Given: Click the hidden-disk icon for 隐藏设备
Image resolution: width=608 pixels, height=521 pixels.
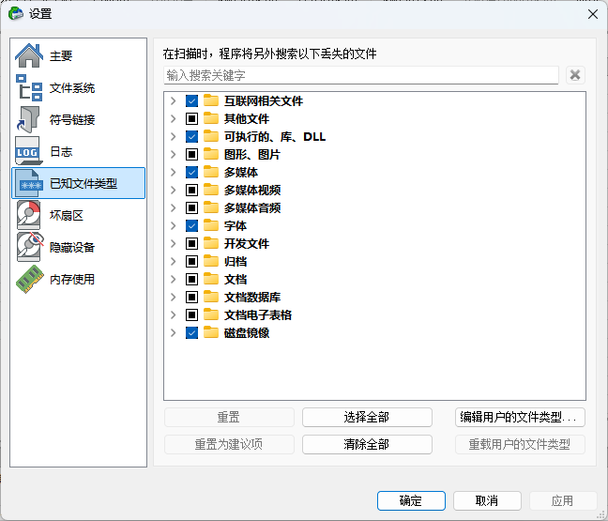Looking at the screenshot, I should (30, 247).
